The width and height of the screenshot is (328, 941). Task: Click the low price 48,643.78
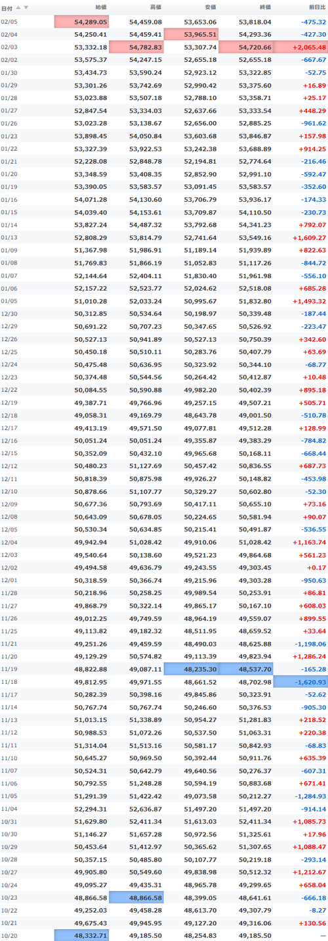200,416
